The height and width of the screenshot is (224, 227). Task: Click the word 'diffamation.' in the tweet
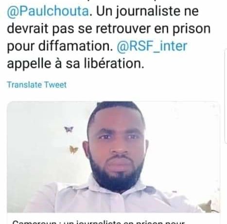[75, 46]
